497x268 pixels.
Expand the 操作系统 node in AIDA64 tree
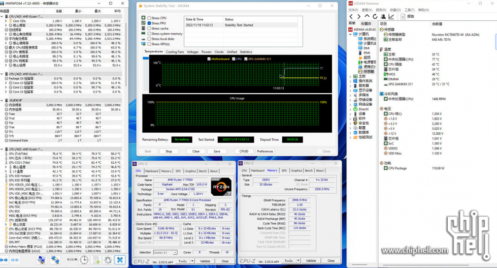point(350,81)
